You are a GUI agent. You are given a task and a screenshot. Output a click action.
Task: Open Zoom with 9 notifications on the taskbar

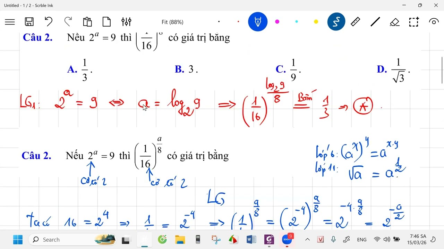click(287, 239)
